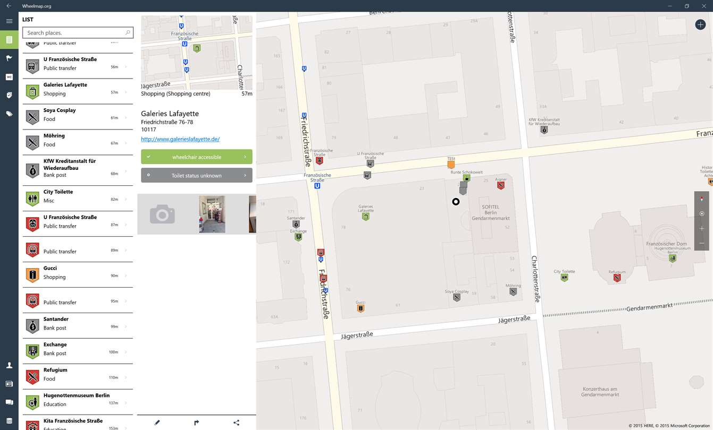713x430 pixels.
Task: Open the user profile sidebar icon
Action: [x=9, y=365]
